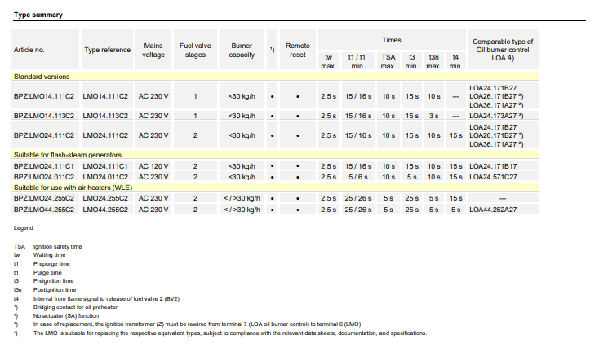599x353 pixels.
Task: Click the Remote reset column header
Action: 297,50
